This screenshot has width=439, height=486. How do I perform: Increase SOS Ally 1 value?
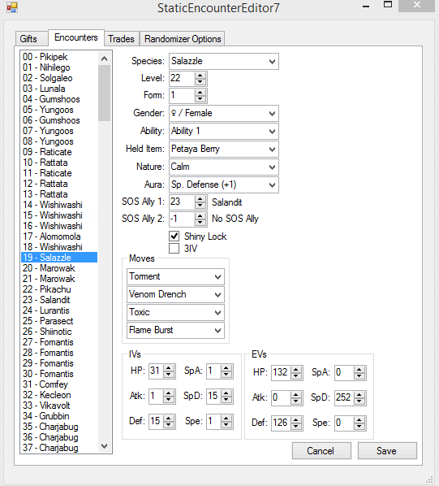200,198
